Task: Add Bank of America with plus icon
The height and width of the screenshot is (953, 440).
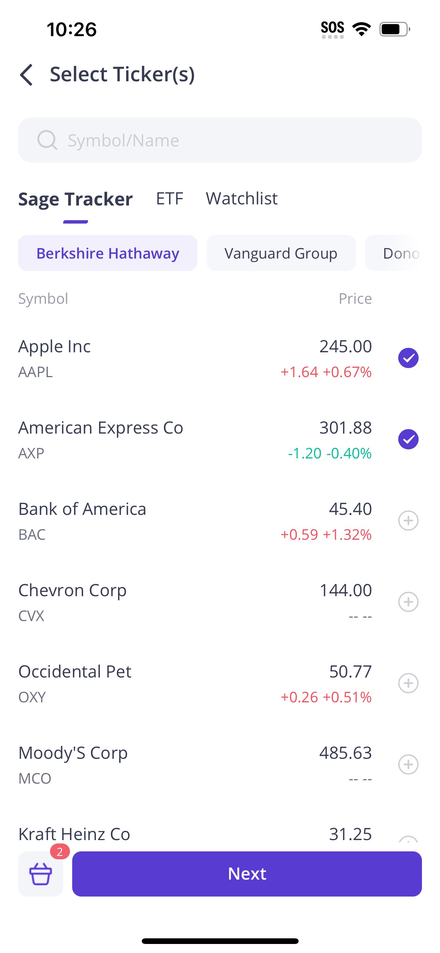Action: (408, 521)
